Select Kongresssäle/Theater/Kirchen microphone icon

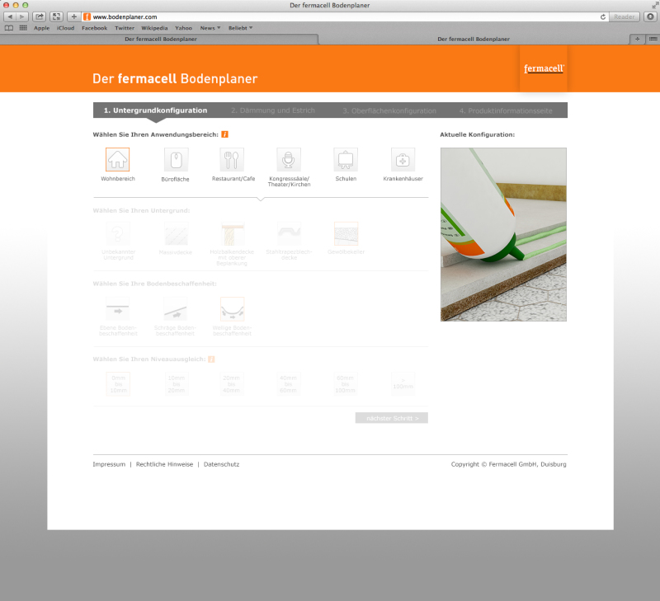[288, 159]
